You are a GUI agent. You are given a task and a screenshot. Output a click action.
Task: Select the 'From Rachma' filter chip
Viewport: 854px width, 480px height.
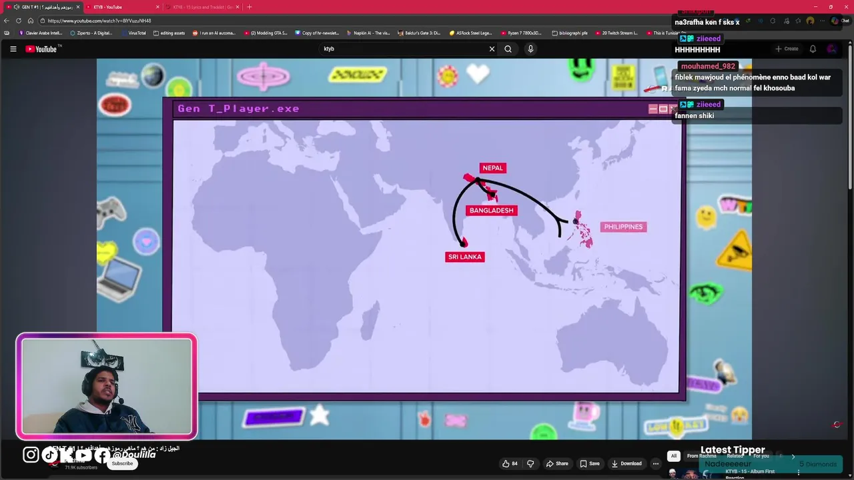pos(701,456)
